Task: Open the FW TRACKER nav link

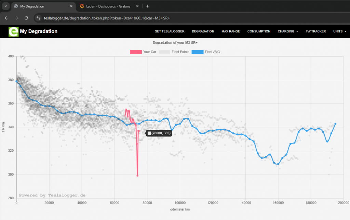Action: pyautogui.click(x=315, y=31)
